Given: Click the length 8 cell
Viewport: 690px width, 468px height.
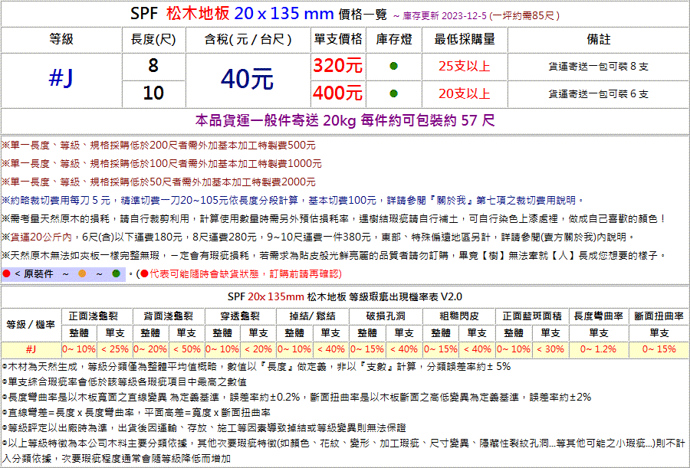Looking at the screenshot, I should (153, 66).
